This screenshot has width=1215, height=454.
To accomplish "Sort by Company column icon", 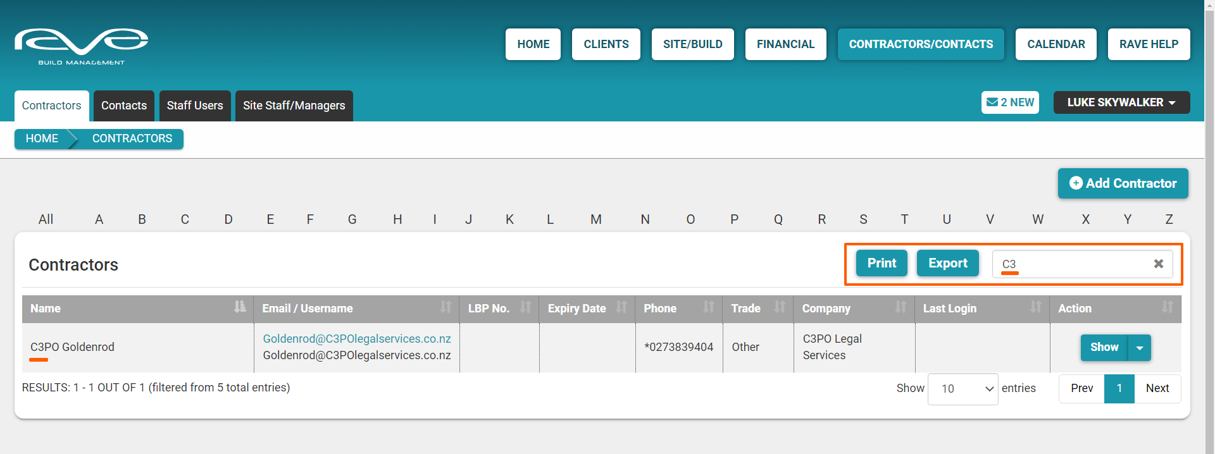I will point(900,307).
